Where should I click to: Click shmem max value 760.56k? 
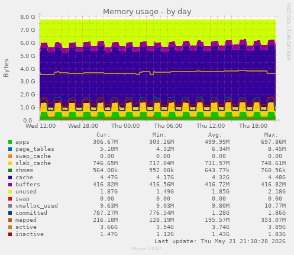click(273, 170)
